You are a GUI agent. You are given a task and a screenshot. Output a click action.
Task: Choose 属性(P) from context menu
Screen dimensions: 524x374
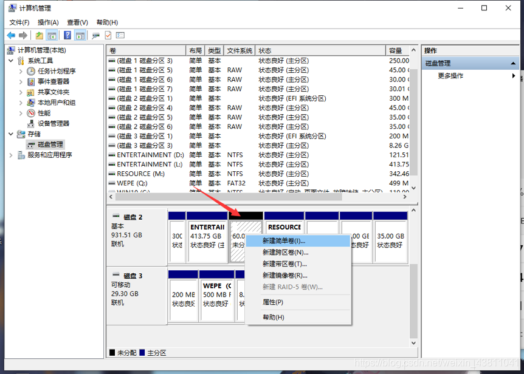point(298,302)
